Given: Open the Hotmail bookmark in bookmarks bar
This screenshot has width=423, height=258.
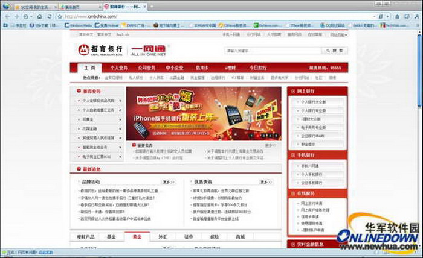Looking at the screenshot, I should click(x=106, y=25).
